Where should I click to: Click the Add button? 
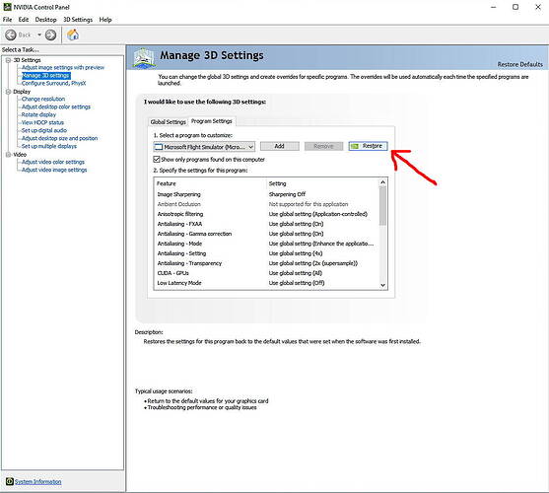[279, 146]
